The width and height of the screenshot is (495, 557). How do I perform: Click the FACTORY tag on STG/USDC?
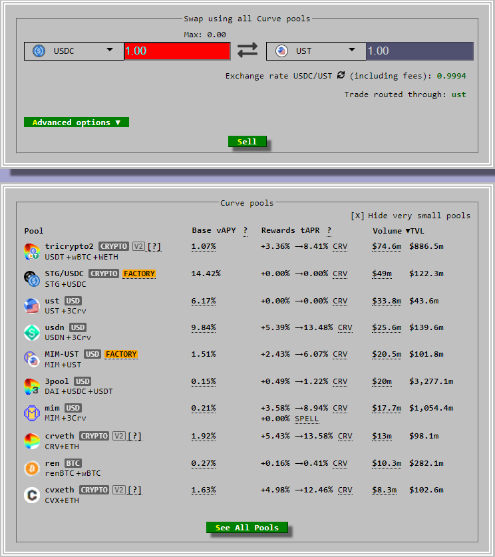pyautogui.click(x=139, y=274)
